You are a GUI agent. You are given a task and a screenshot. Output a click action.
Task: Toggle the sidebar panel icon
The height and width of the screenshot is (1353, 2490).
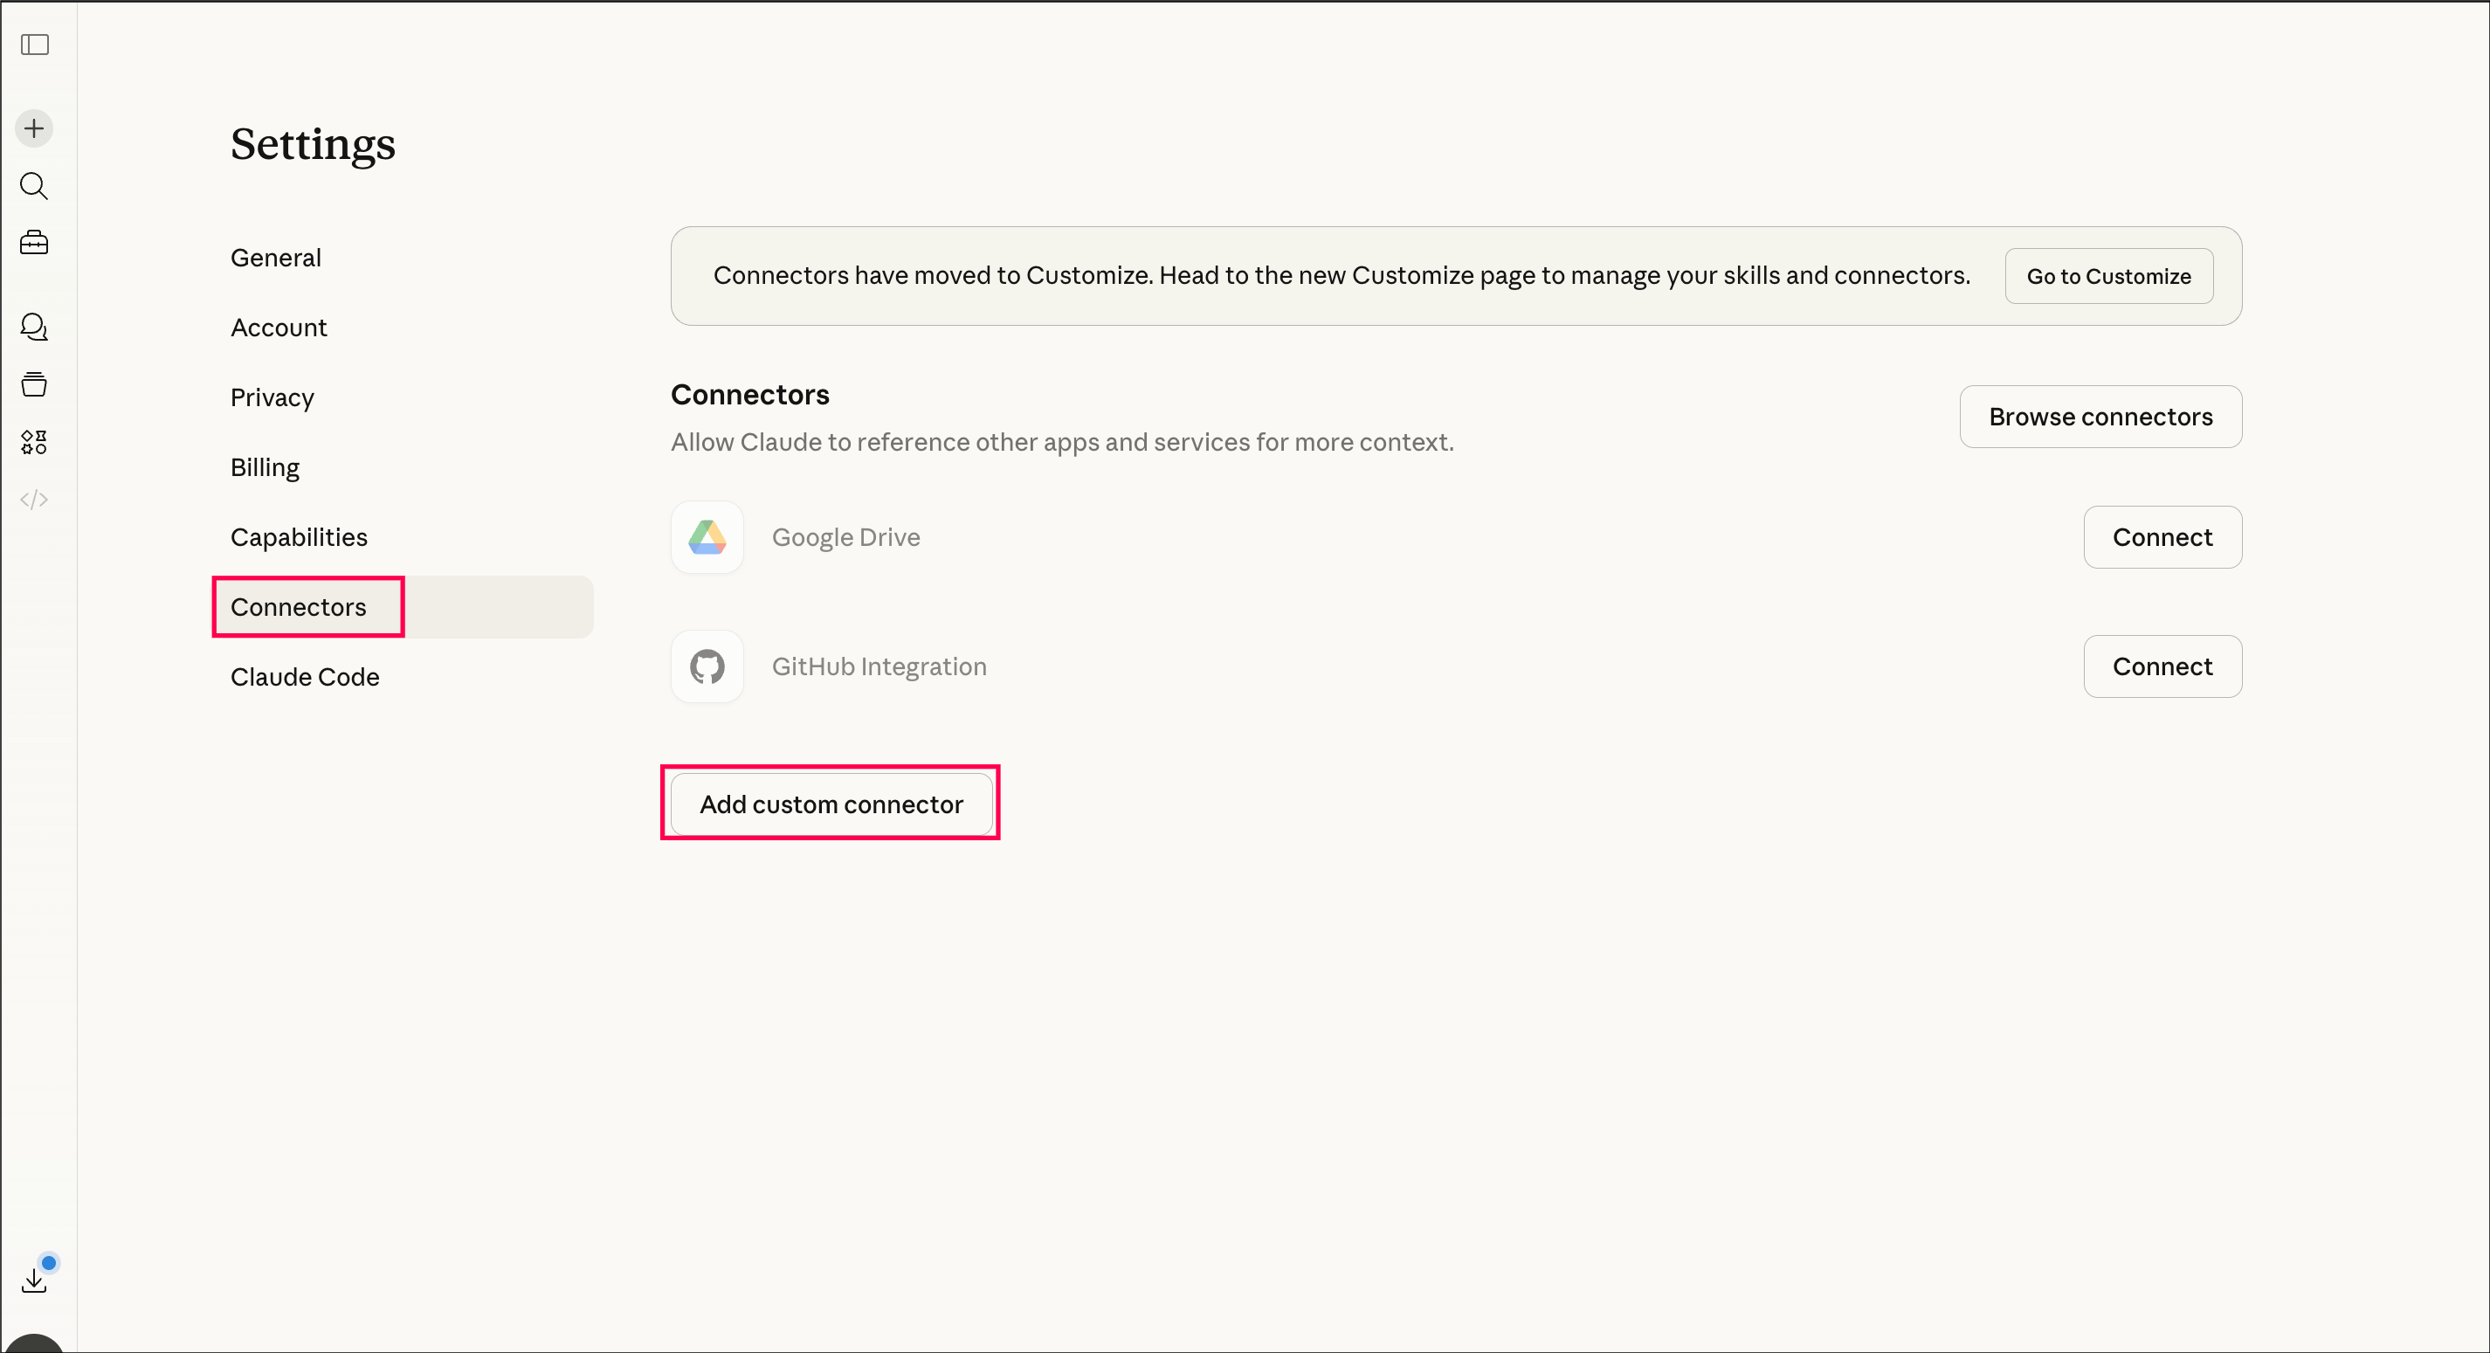pyautogui.click(x=35, y=45)
